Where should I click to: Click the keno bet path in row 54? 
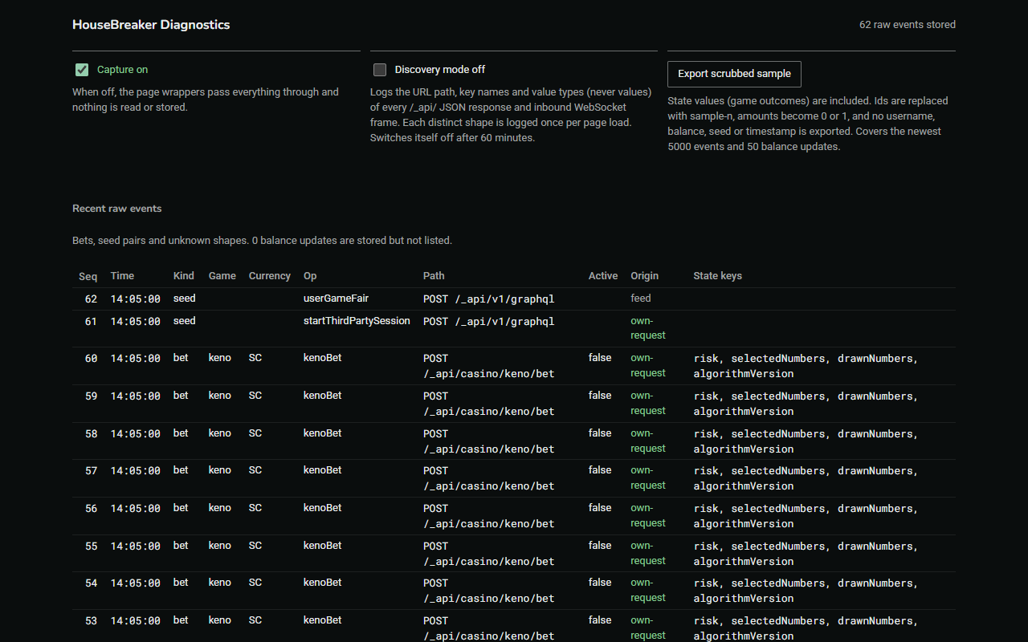(489, 591)
